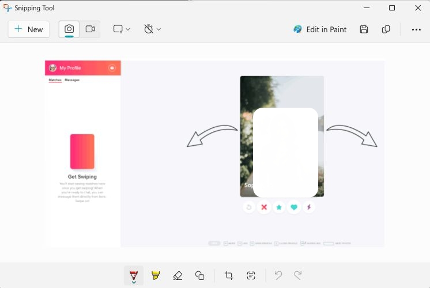The width and height of the screenshot is (430, 288).
Task: Start a new snip with New button
Action: click(29, 29)
